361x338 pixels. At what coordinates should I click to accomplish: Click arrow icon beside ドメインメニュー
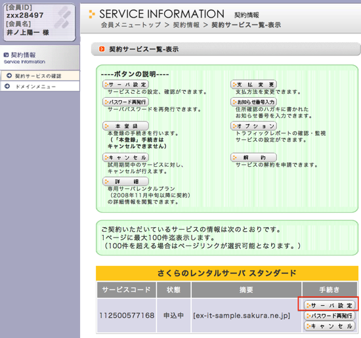7,86
